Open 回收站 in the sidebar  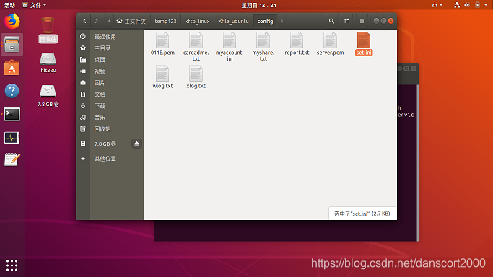point(110,129)
